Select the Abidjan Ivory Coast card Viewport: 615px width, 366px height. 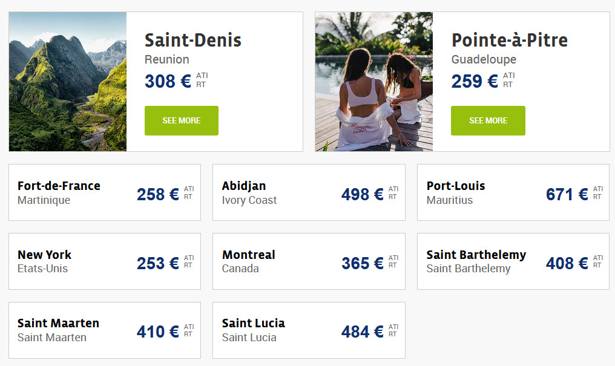(x=309, y=192)
